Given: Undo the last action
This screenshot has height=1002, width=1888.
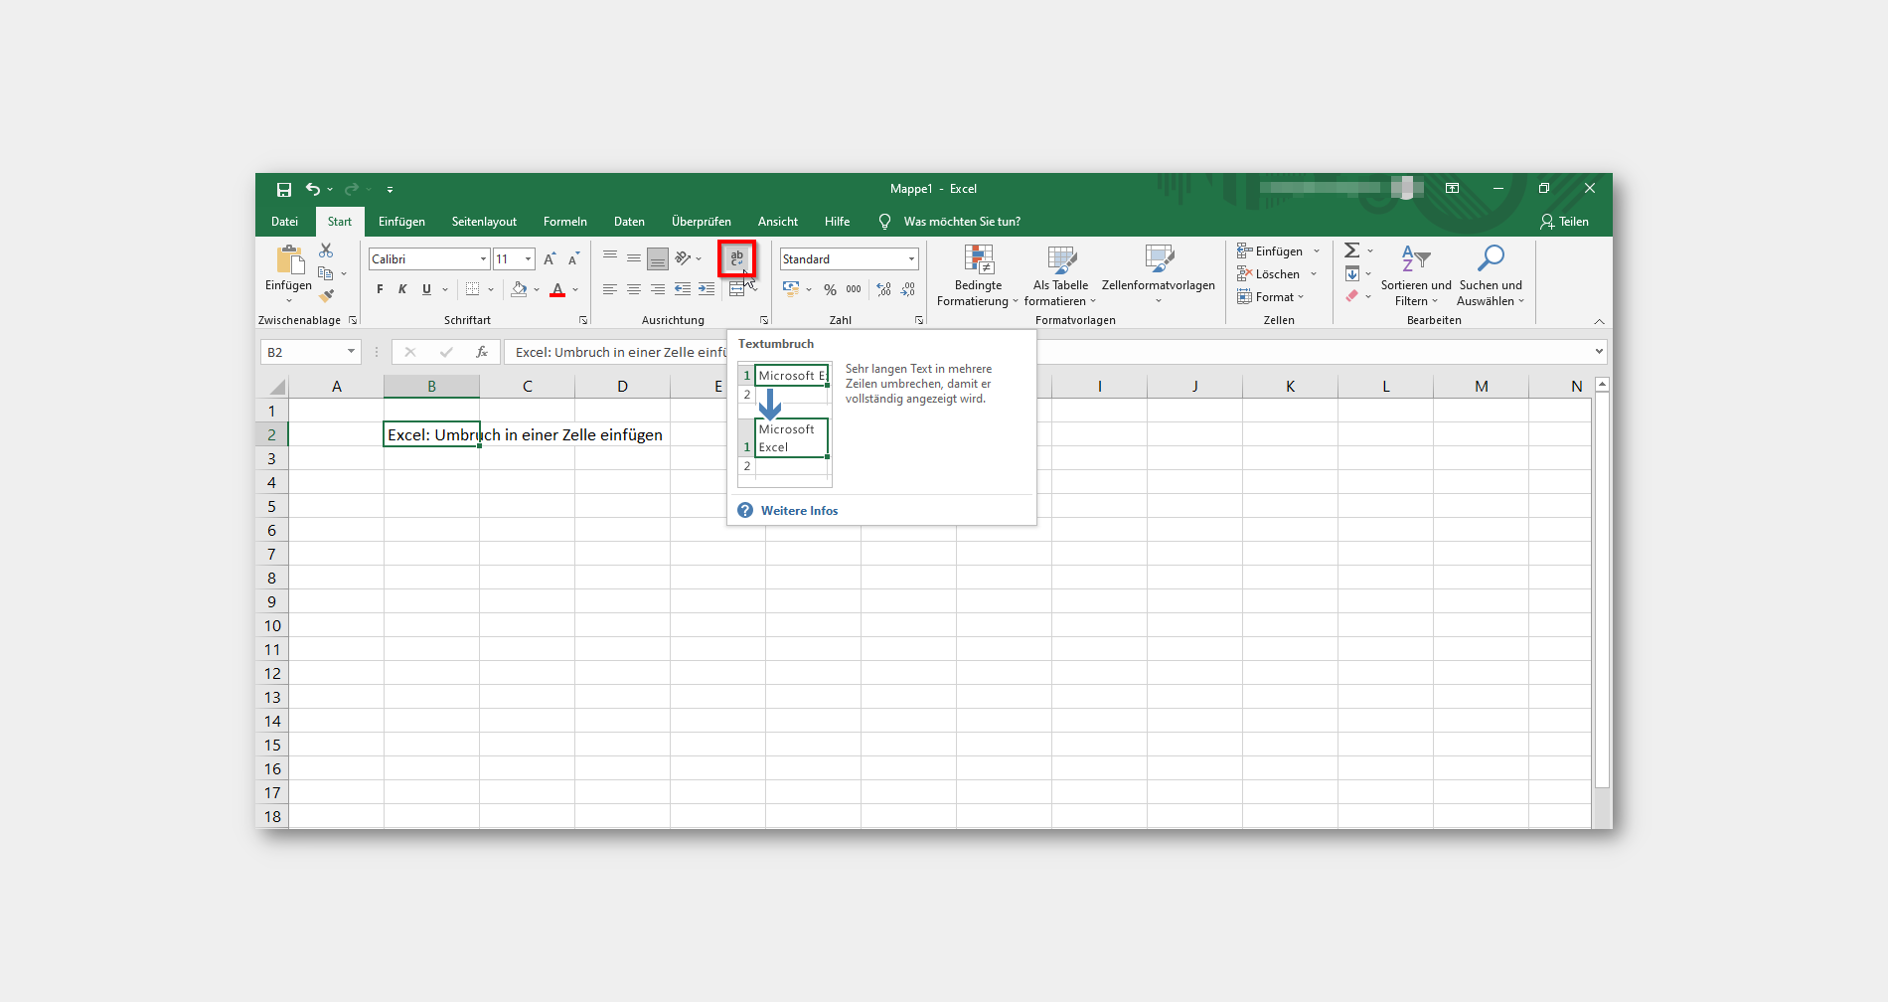Looking at the screenshot, I should (x=313, y=189).
